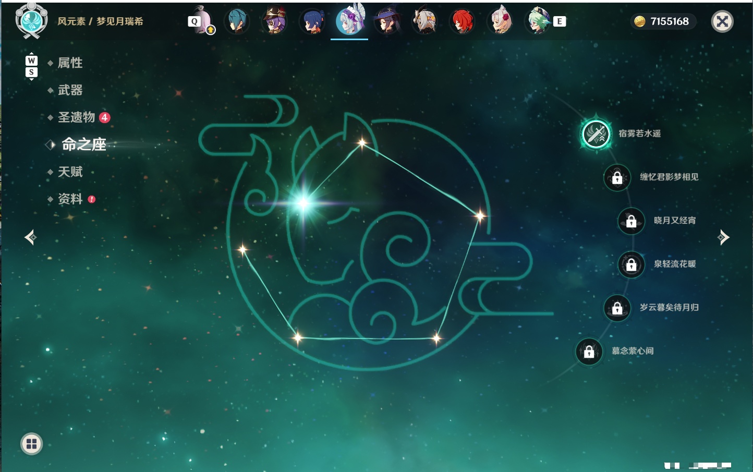The width and height of the screenshot is (753, 472).
Task: Select the green-haired avatar beside the E key
Action: pos(537,21)
